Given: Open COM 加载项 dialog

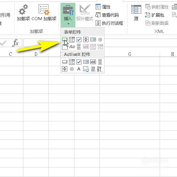Looking at the screenshot, I should click(x=44, y=13).
